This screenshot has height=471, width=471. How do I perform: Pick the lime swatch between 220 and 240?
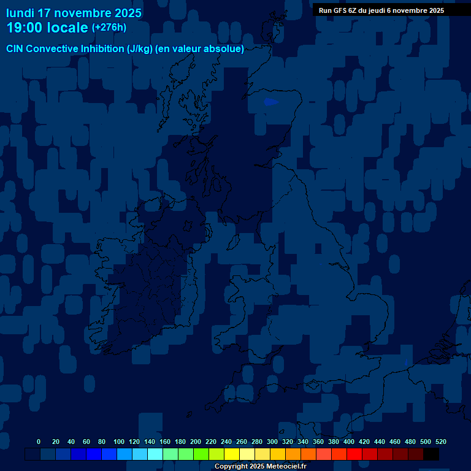(x=216, y=454)
